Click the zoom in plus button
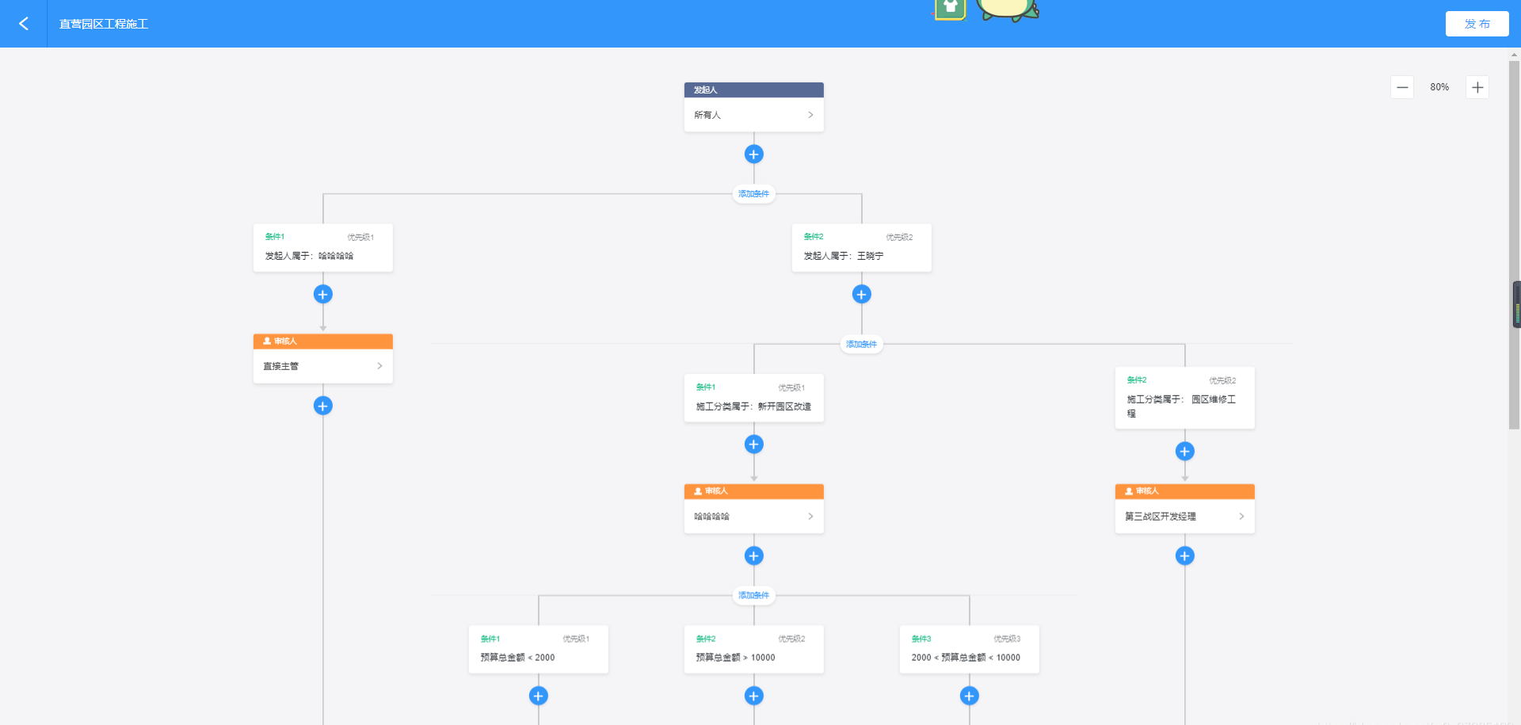The height and width of the screenshot is (725, 1521). tap(1477, 87)
